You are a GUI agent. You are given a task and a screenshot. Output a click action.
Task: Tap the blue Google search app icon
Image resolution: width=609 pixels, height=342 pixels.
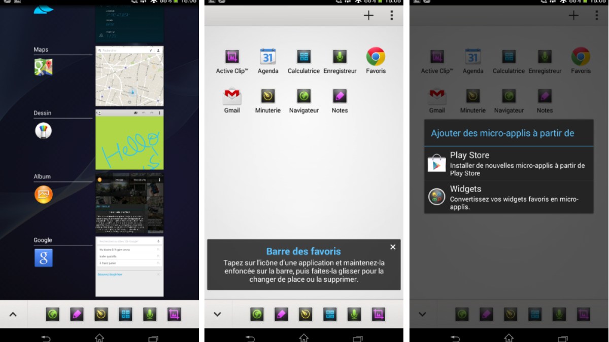tap(43, 258)
